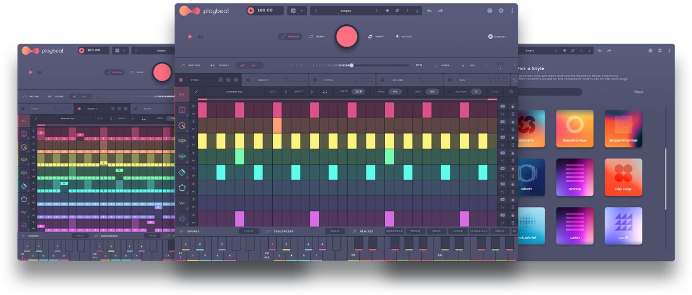
Task: Select the kick drum track icon
Action: (x=182, y=110)
